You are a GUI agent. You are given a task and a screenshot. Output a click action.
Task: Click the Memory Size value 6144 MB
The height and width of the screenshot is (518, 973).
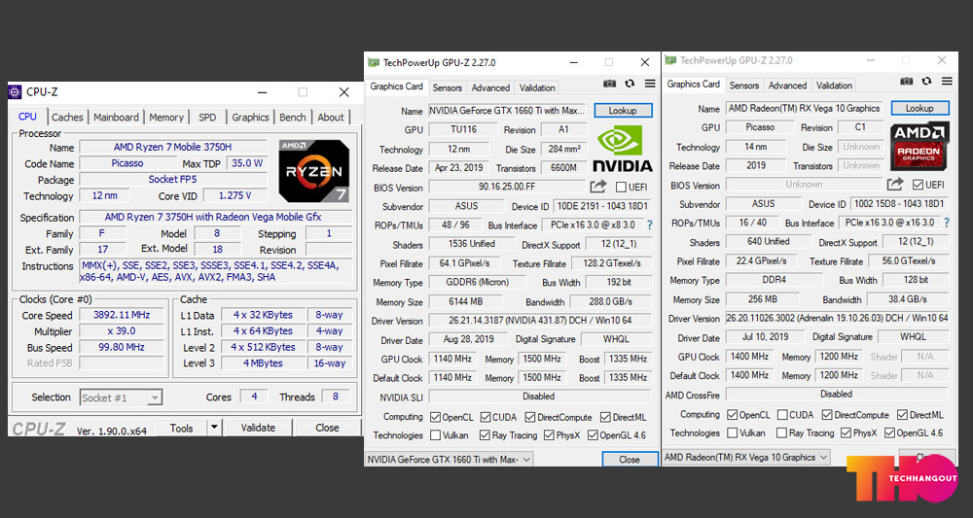click(465, 301)
